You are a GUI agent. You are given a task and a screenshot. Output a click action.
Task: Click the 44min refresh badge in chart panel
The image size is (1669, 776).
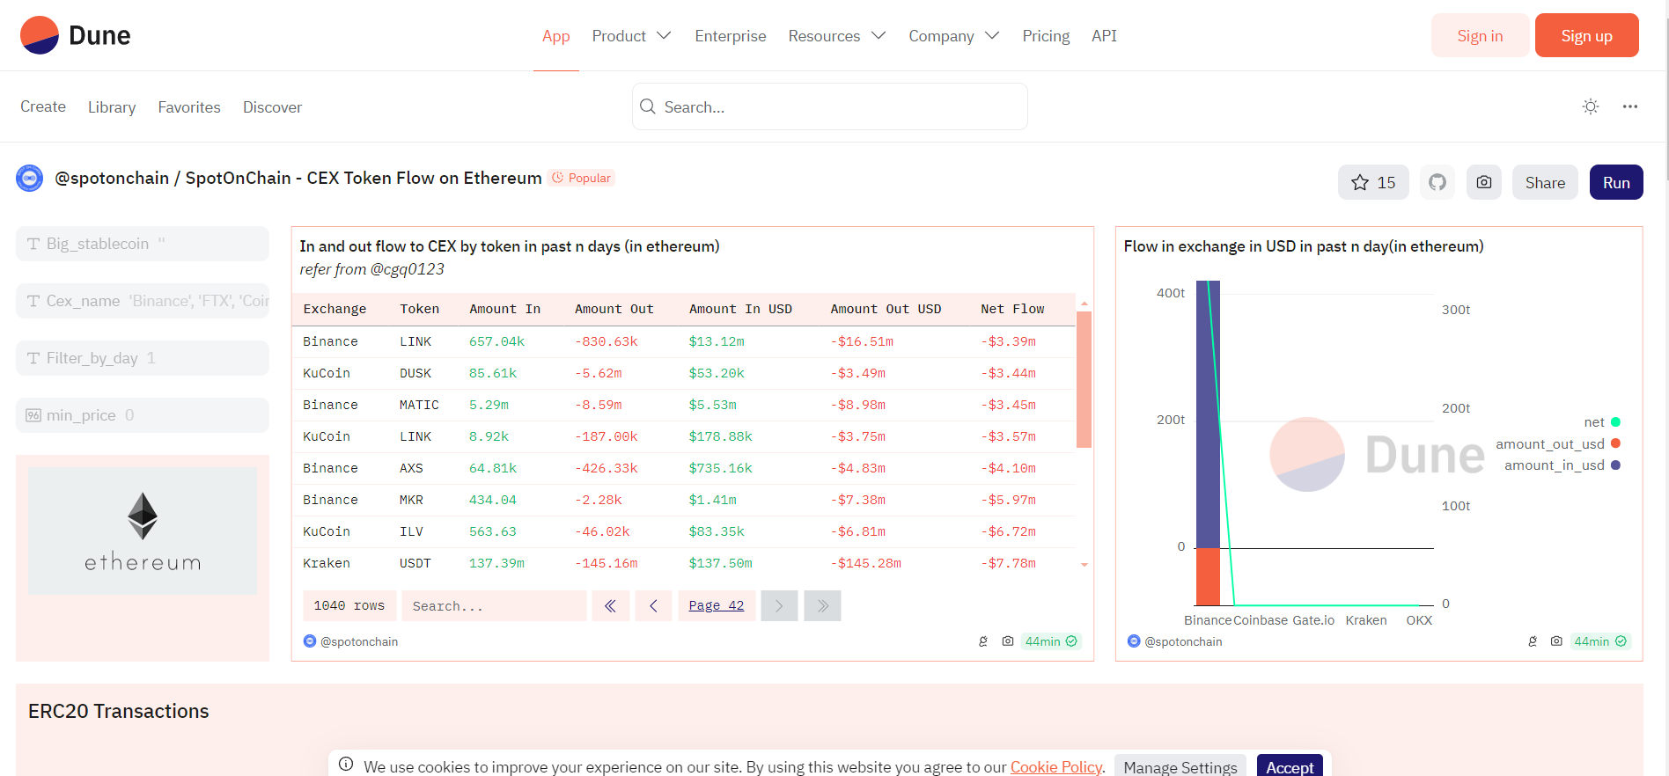(x=1600, y=641)
